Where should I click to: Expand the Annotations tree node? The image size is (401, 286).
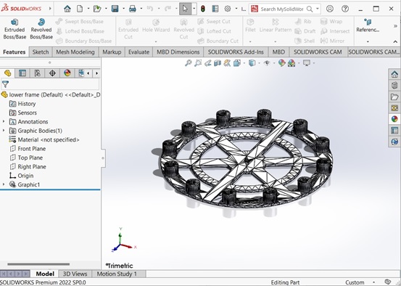click(x=4, y=122)
